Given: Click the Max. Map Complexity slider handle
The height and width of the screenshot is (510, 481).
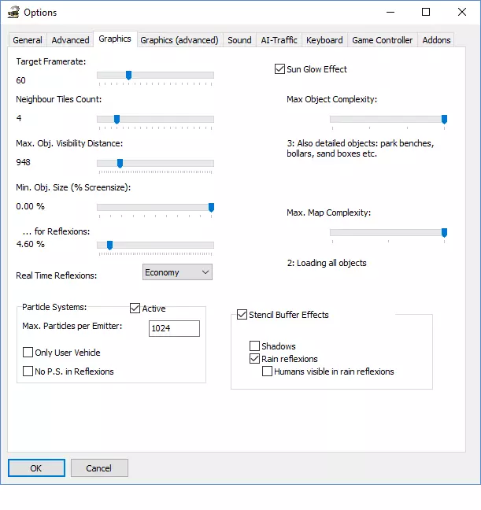Looking at the screenshot, I should pos(444,232).
